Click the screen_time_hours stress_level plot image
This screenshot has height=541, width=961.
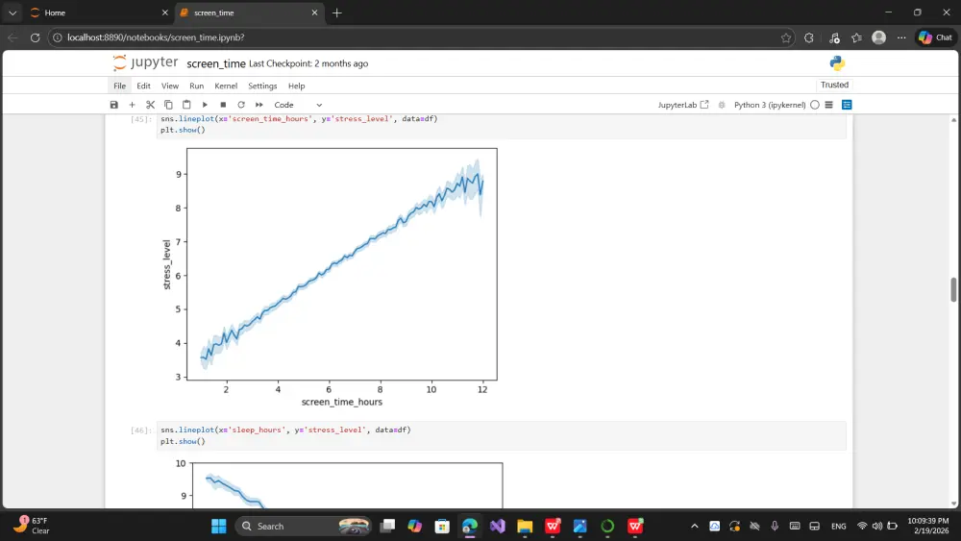[x=331, y=277]
